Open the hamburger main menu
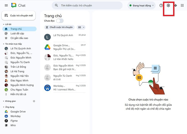The image size is (187, 134). pyautogui.click(x=6, y=5)
